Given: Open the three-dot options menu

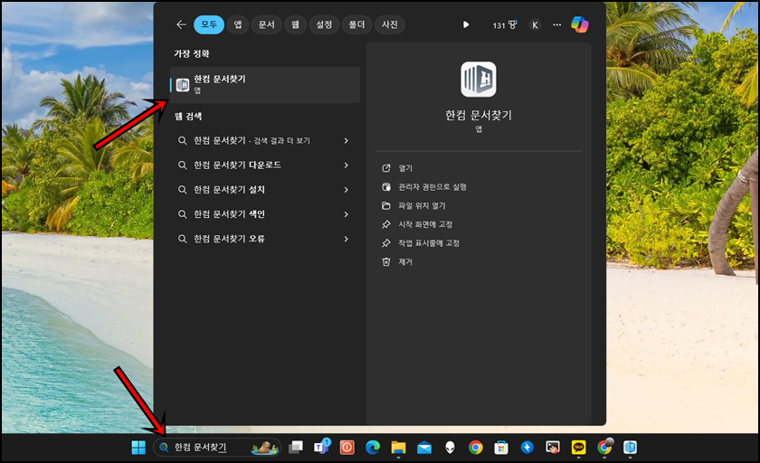Looking at the screenshot, I should point(557,24).
